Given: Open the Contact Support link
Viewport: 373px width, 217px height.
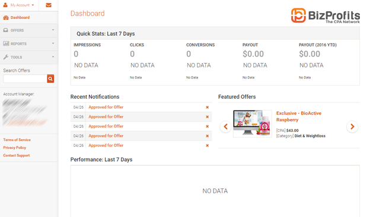Looking at the screenshot, I should point(17,155).
